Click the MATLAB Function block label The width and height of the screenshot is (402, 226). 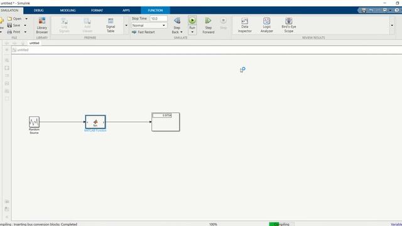pyautogui.click(x=95, y=131)
